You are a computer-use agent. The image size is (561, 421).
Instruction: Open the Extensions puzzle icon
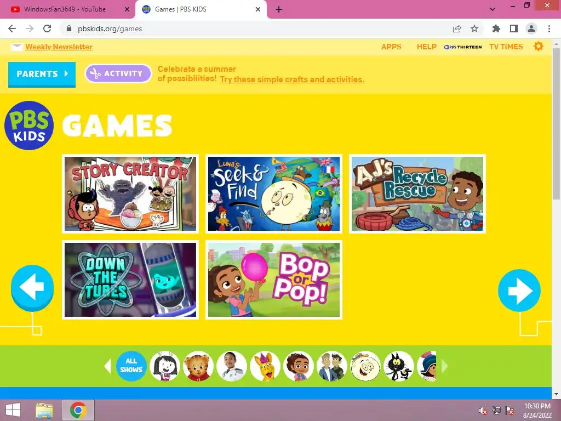(496, 29)
